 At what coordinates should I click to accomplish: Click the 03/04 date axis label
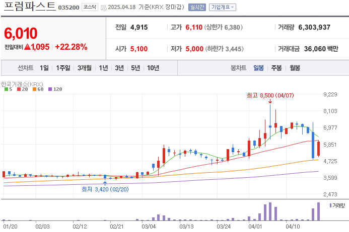149,226
